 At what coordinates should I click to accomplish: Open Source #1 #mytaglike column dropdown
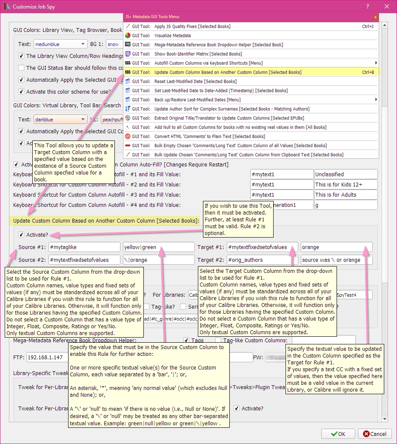pyautogui.click(x=84, y=247)
